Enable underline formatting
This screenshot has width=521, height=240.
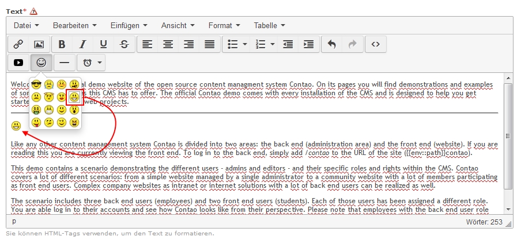tap(103, 44)
